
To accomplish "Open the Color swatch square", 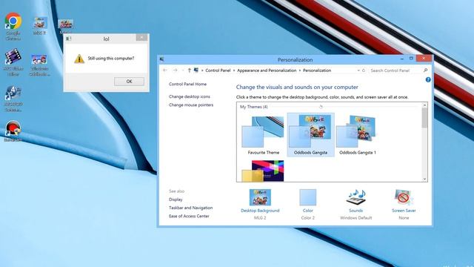I will [308, 197].
